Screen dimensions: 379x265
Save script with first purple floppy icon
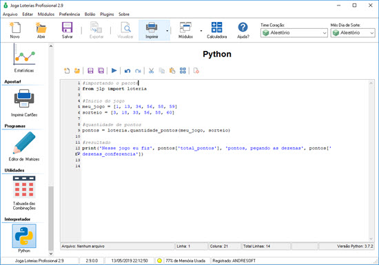pyautogui.click(x=90, y=71)
